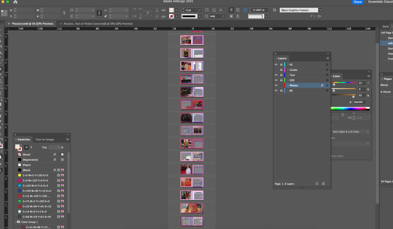393x229 pixels.
Task: Click fill/stroke swatch icon in Swatches panel
Action: click(18, 147)
